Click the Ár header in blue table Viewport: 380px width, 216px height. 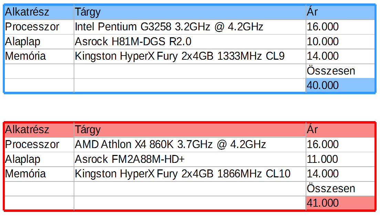(x=312, y=12)
